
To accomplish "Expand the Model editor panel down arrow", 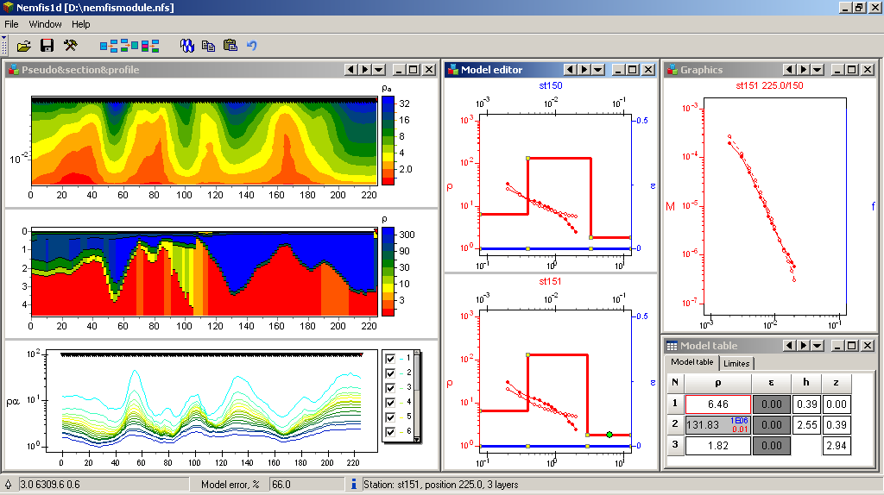I will point(598,70).
